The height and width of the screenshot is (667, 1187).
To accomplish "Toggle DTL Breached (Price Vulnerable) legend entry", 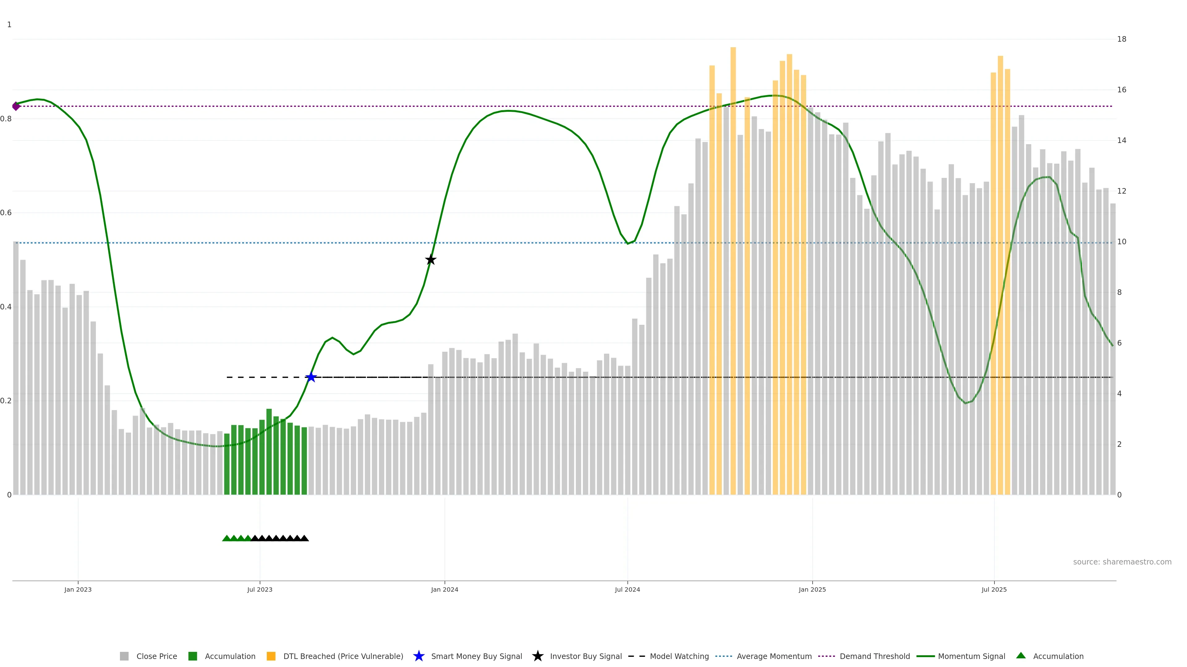I will (343, 656).
